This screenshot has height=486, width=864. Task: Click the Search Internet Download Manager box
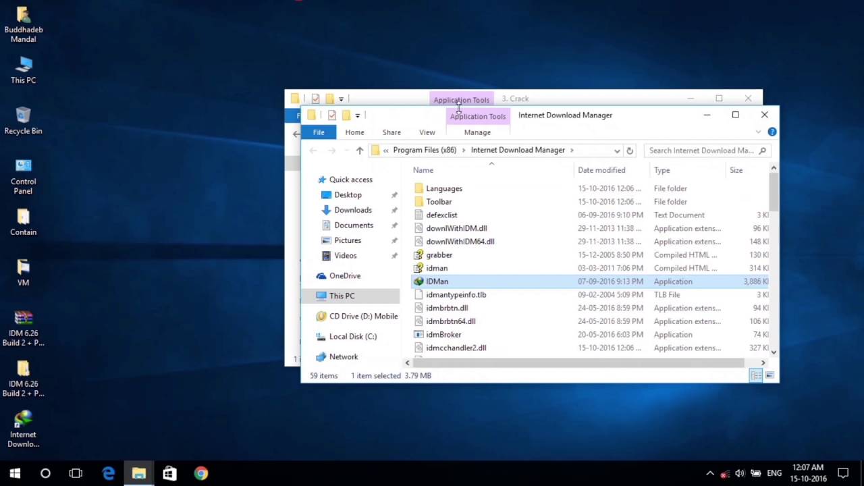[707, 151]
